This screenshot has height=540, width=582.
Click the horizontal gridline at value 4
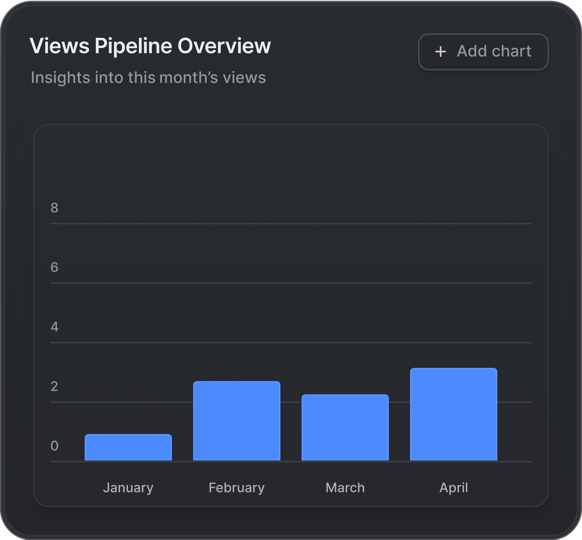tap(291, 343)
